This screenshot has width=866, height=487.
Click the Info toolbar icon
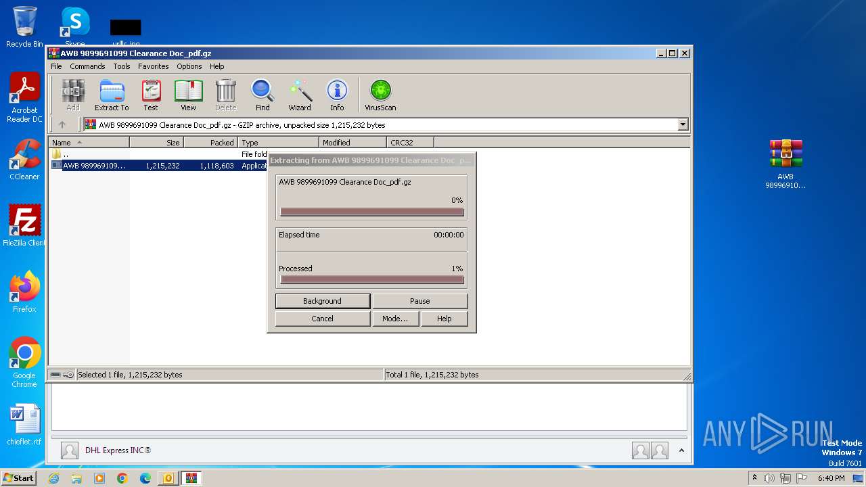337,95
